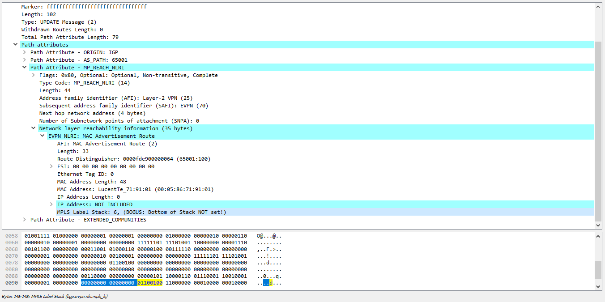
Task: Select Subsequent address family identifier EVPN row
Action: (x=124, y=106)
